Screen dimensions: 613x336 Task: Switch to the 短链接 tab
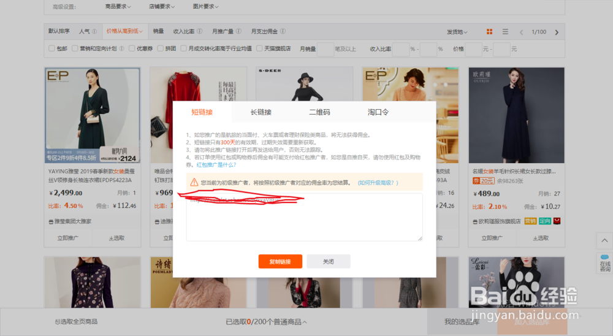[x=202, y=112]
